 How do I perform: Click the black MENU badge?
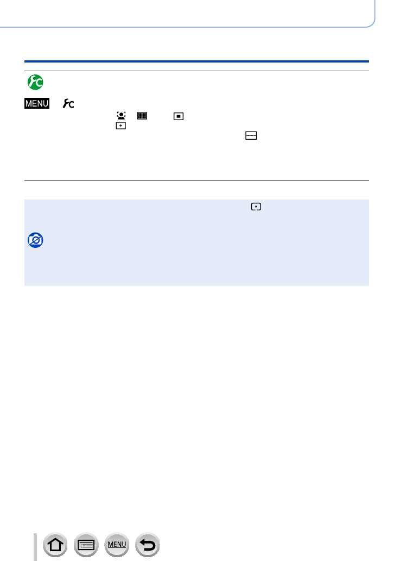[37, 103]
